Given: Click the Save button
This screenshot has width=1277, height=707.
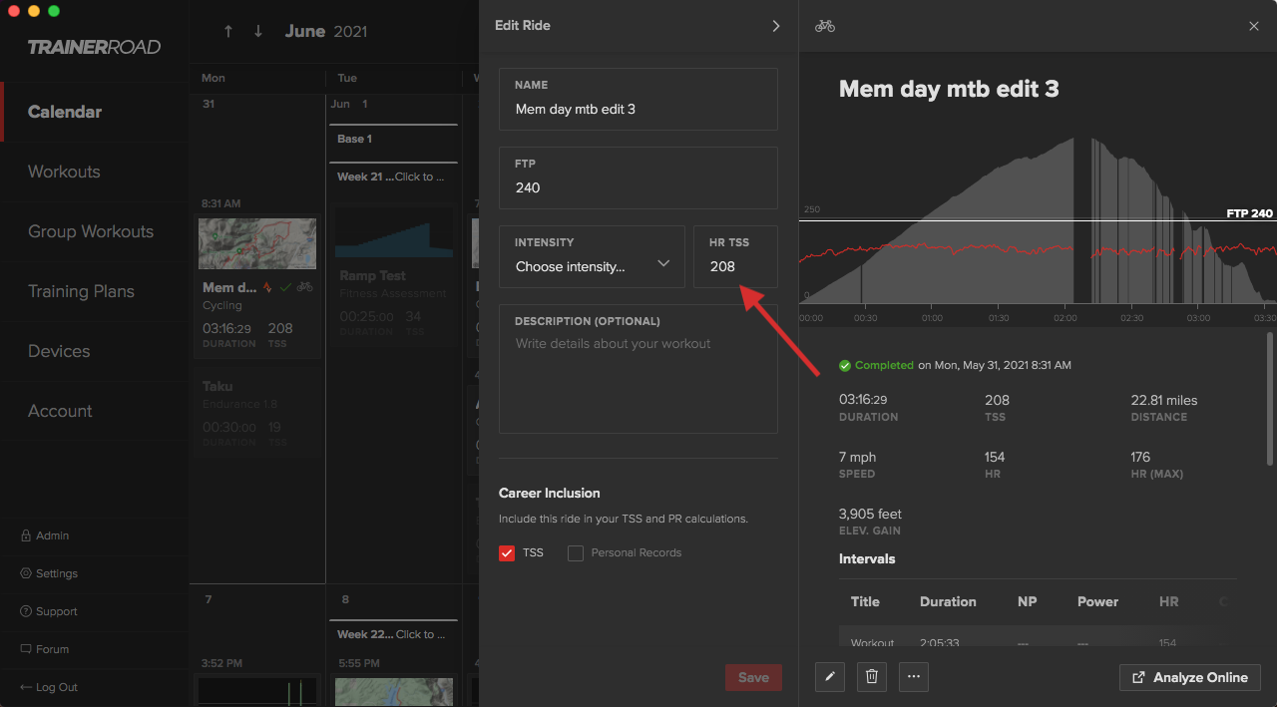Looking at the screenshot, I should (x=753, y=677).
